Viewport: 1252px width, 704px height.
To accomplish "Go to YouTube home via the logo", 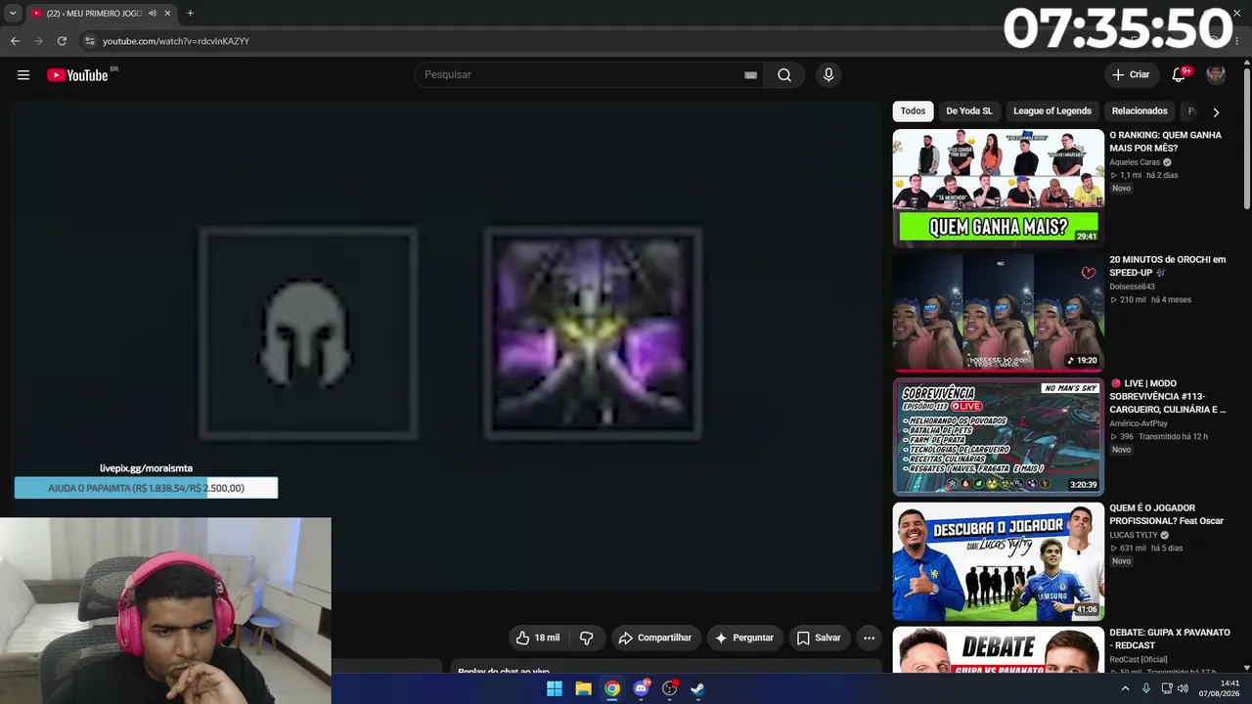I will 77,75.
